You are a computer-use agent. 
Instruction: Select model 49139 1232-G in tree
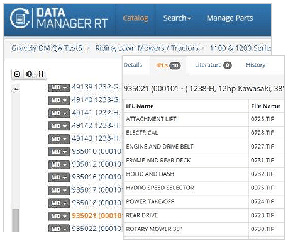[x=96, y=87]
